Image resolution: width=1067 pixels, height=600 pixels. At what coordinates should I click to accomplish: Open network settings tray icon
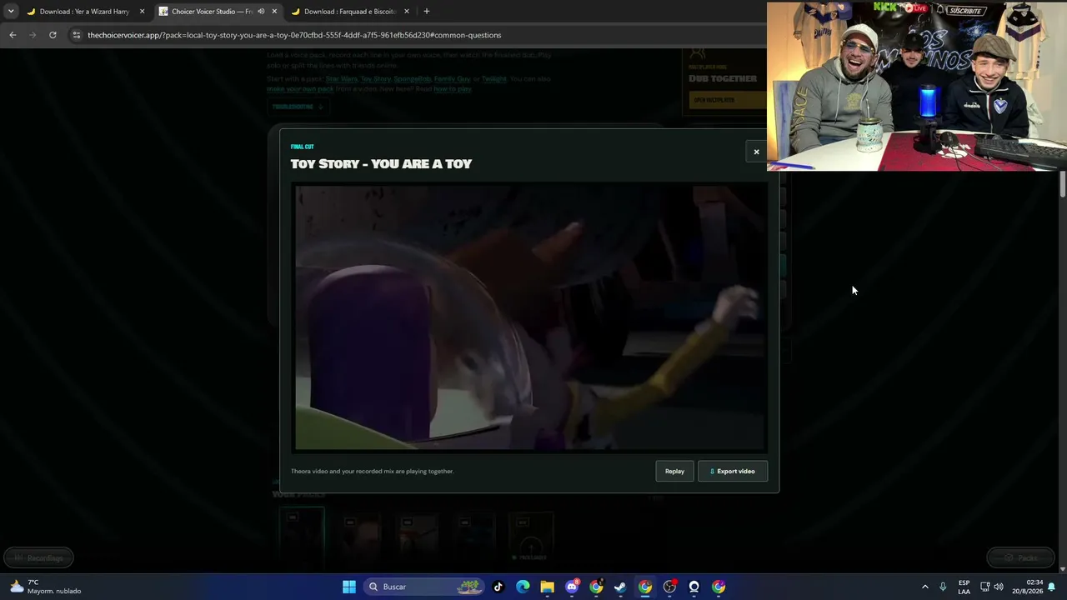click(984, 587)
